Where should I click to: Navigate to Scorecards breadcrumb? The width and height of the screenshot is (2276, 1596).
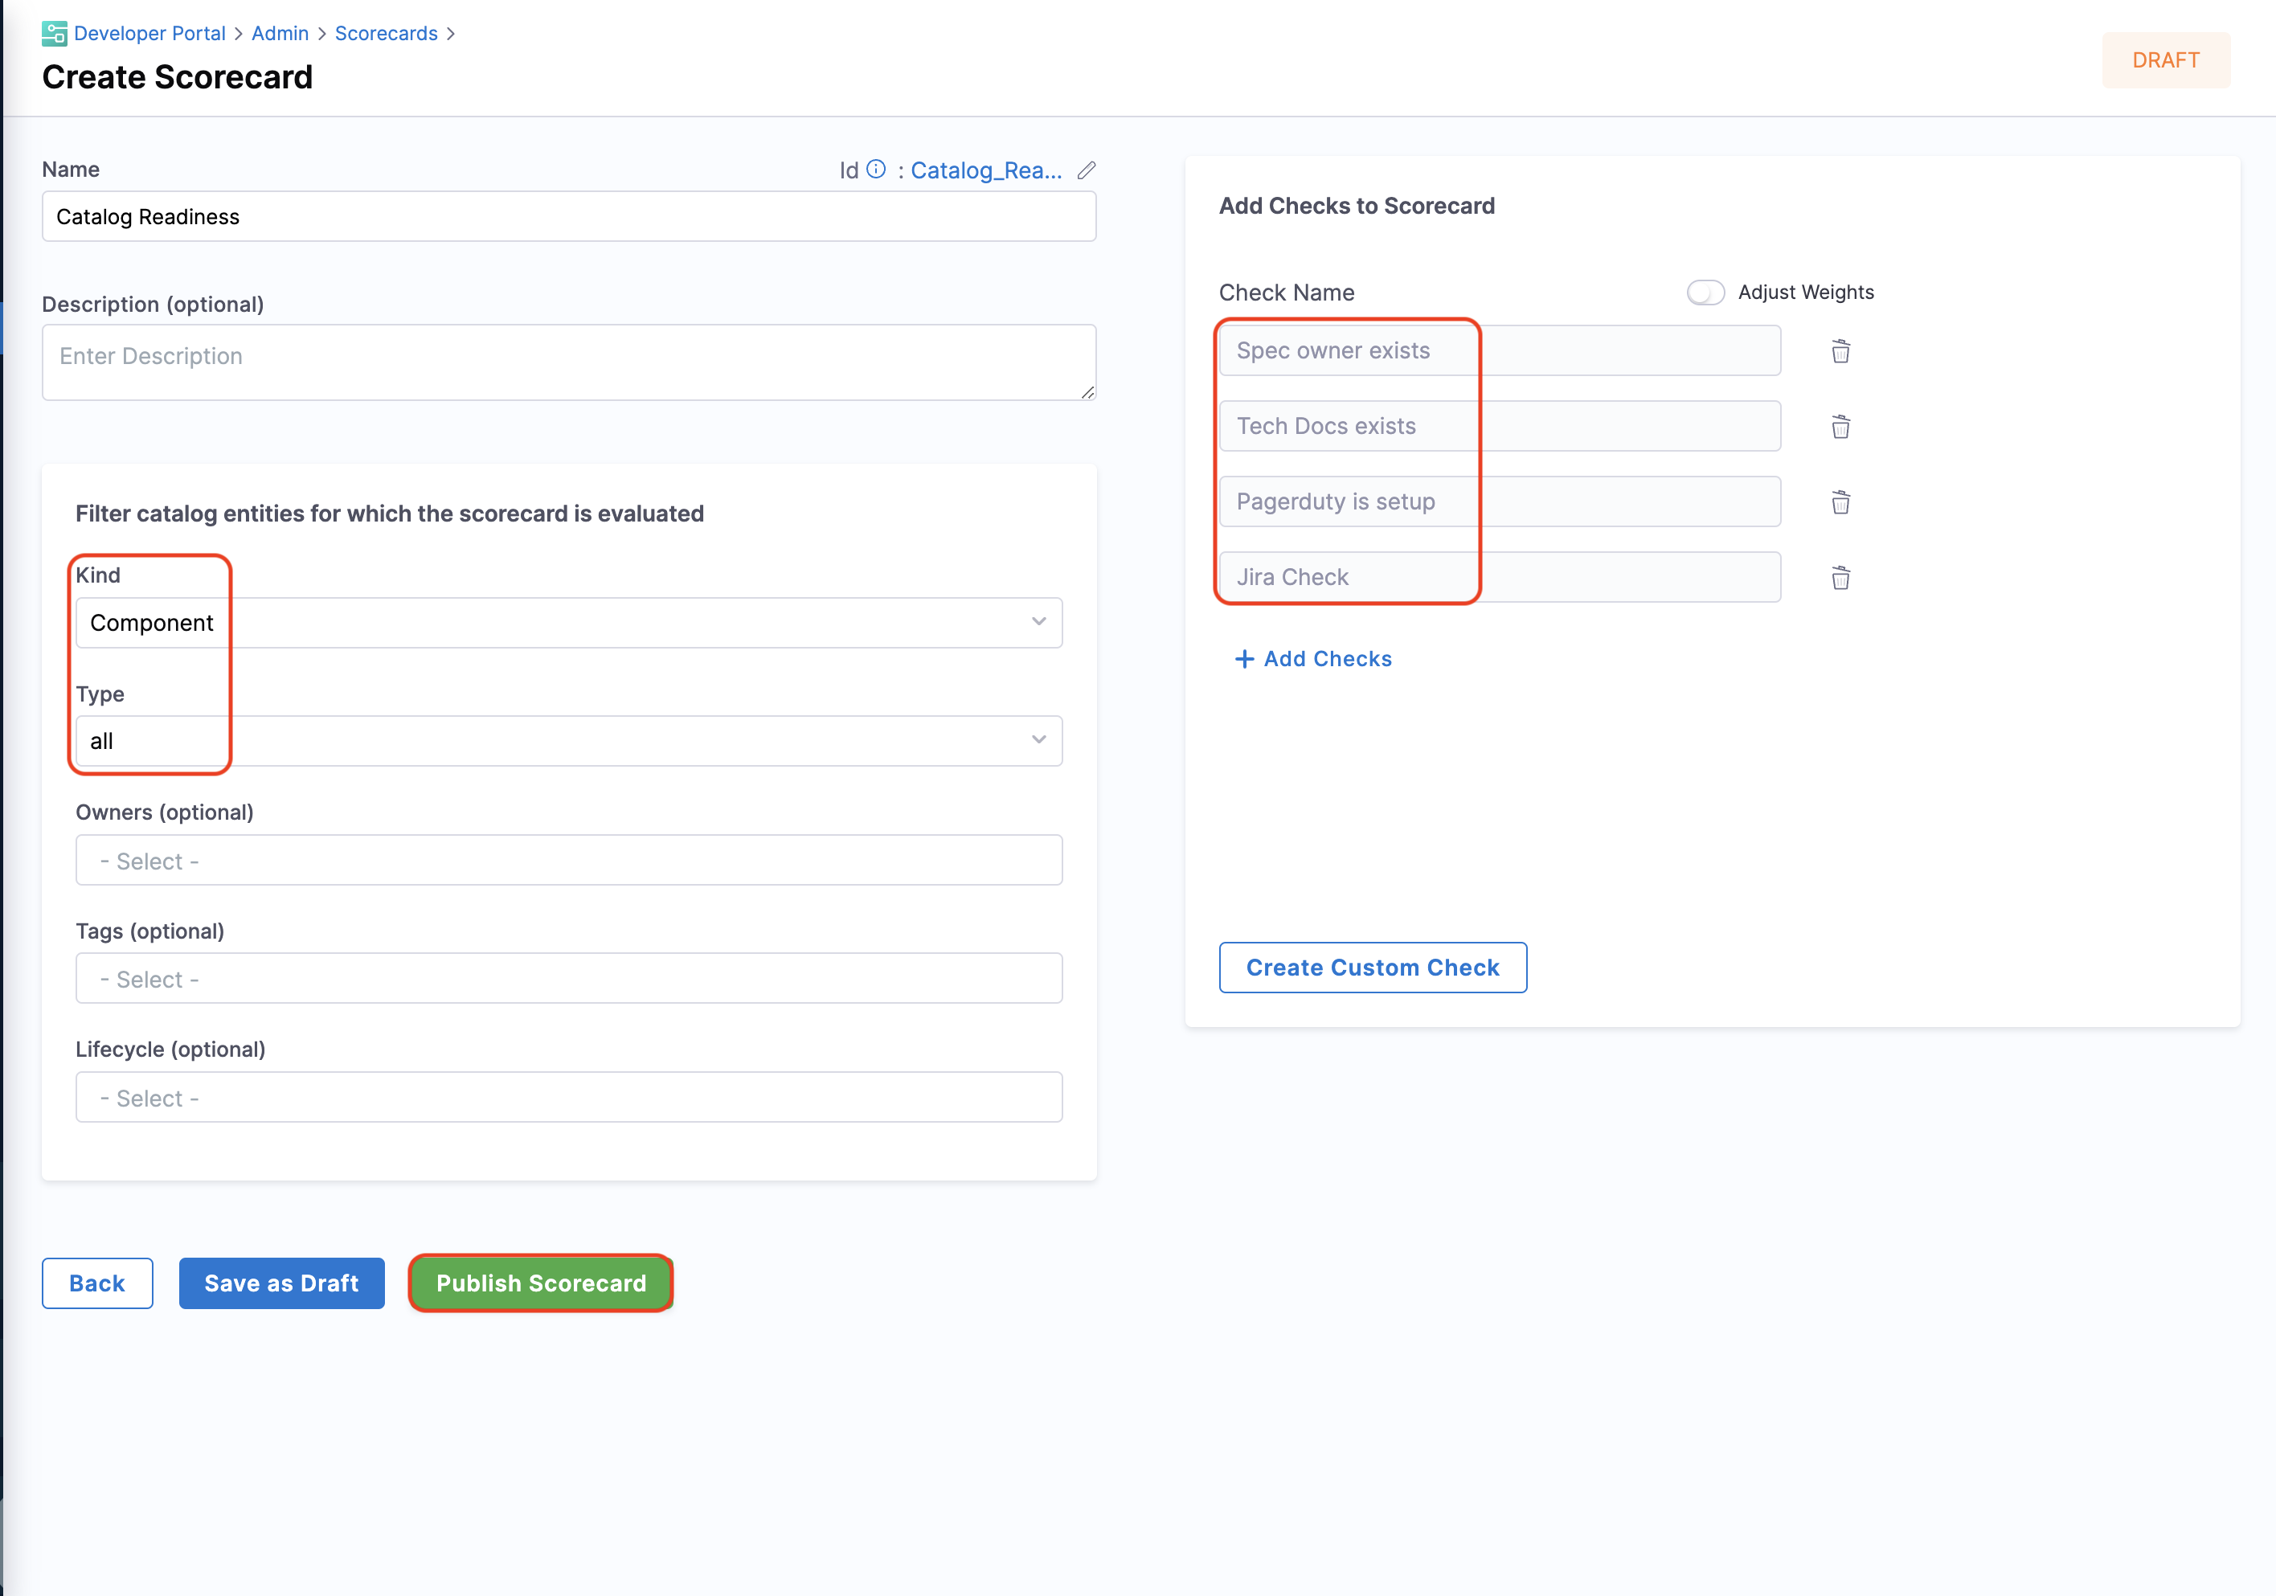point(386,34)
